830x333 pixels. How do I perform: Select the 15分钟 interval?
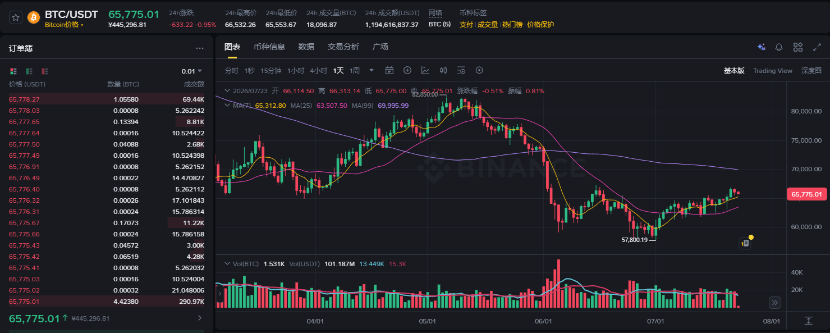[271, 71]
